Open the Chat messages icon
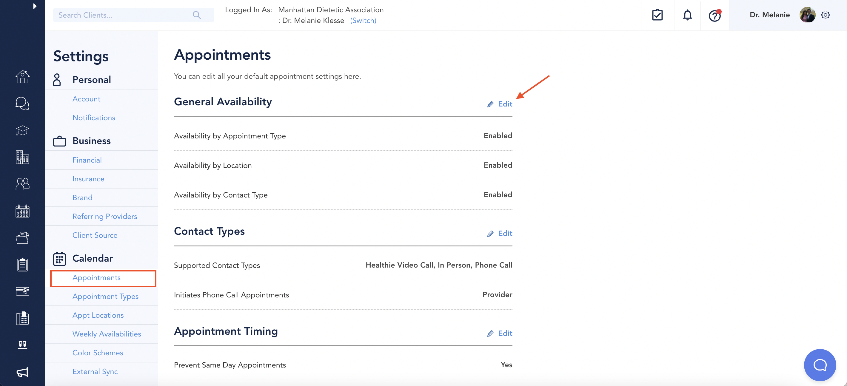Viewport: 847px width, 386px height. 22,104
